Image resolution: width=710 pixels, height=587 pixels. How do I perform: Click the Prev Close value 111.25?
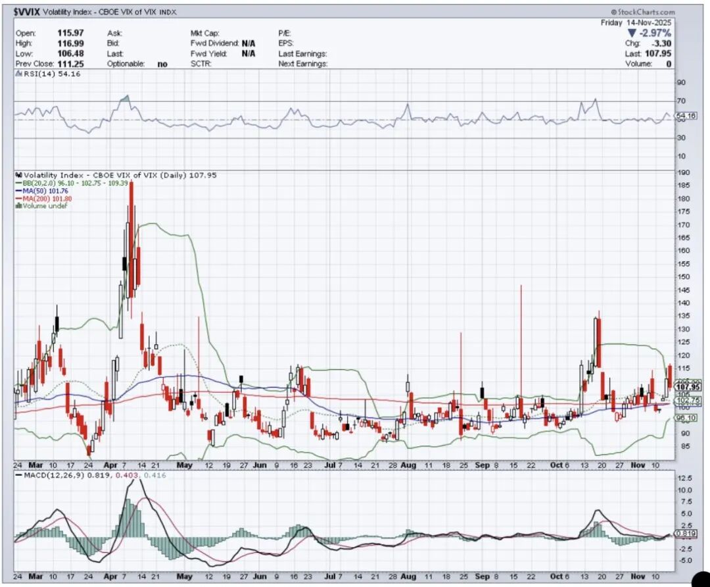(70, 64)
